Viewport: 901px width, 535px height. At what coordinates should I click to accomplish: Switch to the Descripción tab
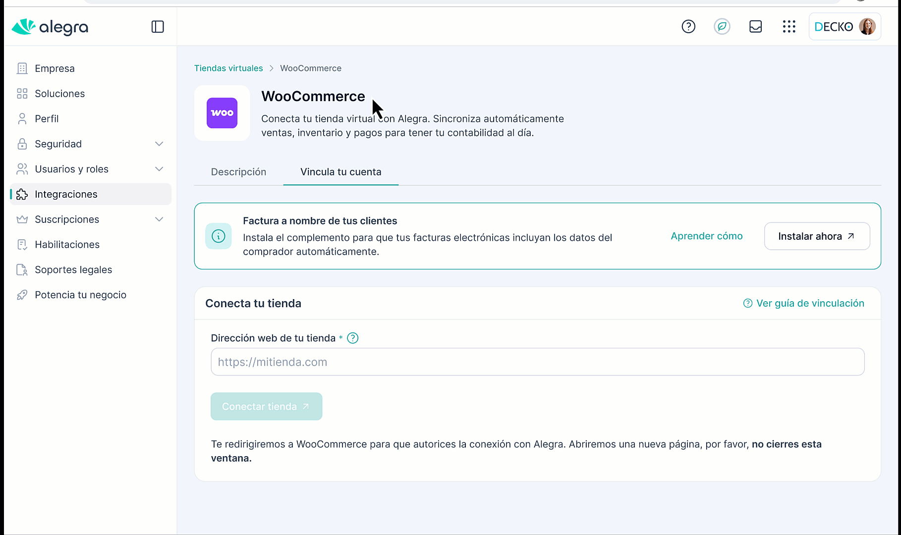pos(238,172)
